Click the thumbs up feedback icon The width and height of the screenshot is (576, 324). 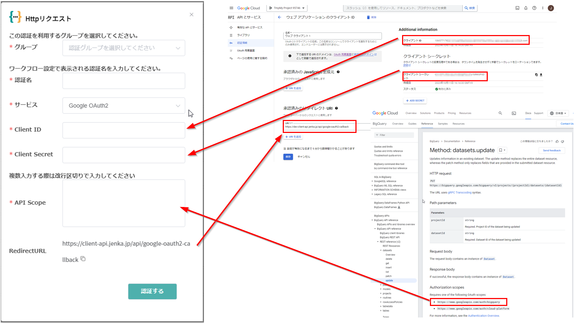557,141
